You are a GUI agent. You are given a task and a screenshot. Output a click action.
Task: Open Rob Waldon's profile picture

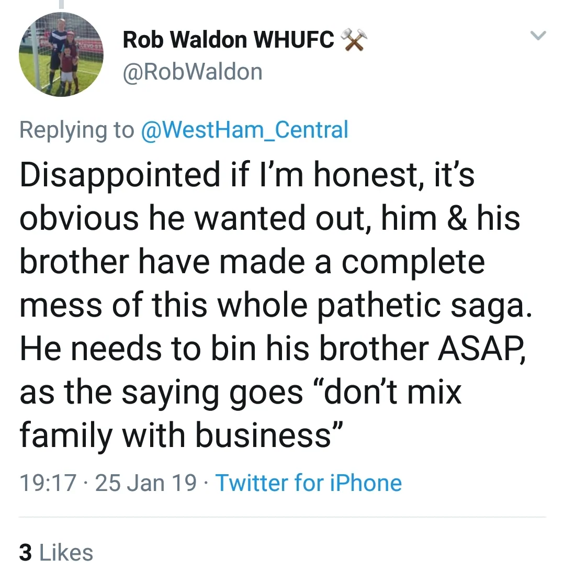(61, 54)
